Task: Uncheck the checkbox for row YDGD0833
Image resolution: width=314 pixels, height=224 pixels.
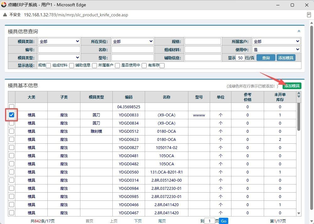Action: 12,115
